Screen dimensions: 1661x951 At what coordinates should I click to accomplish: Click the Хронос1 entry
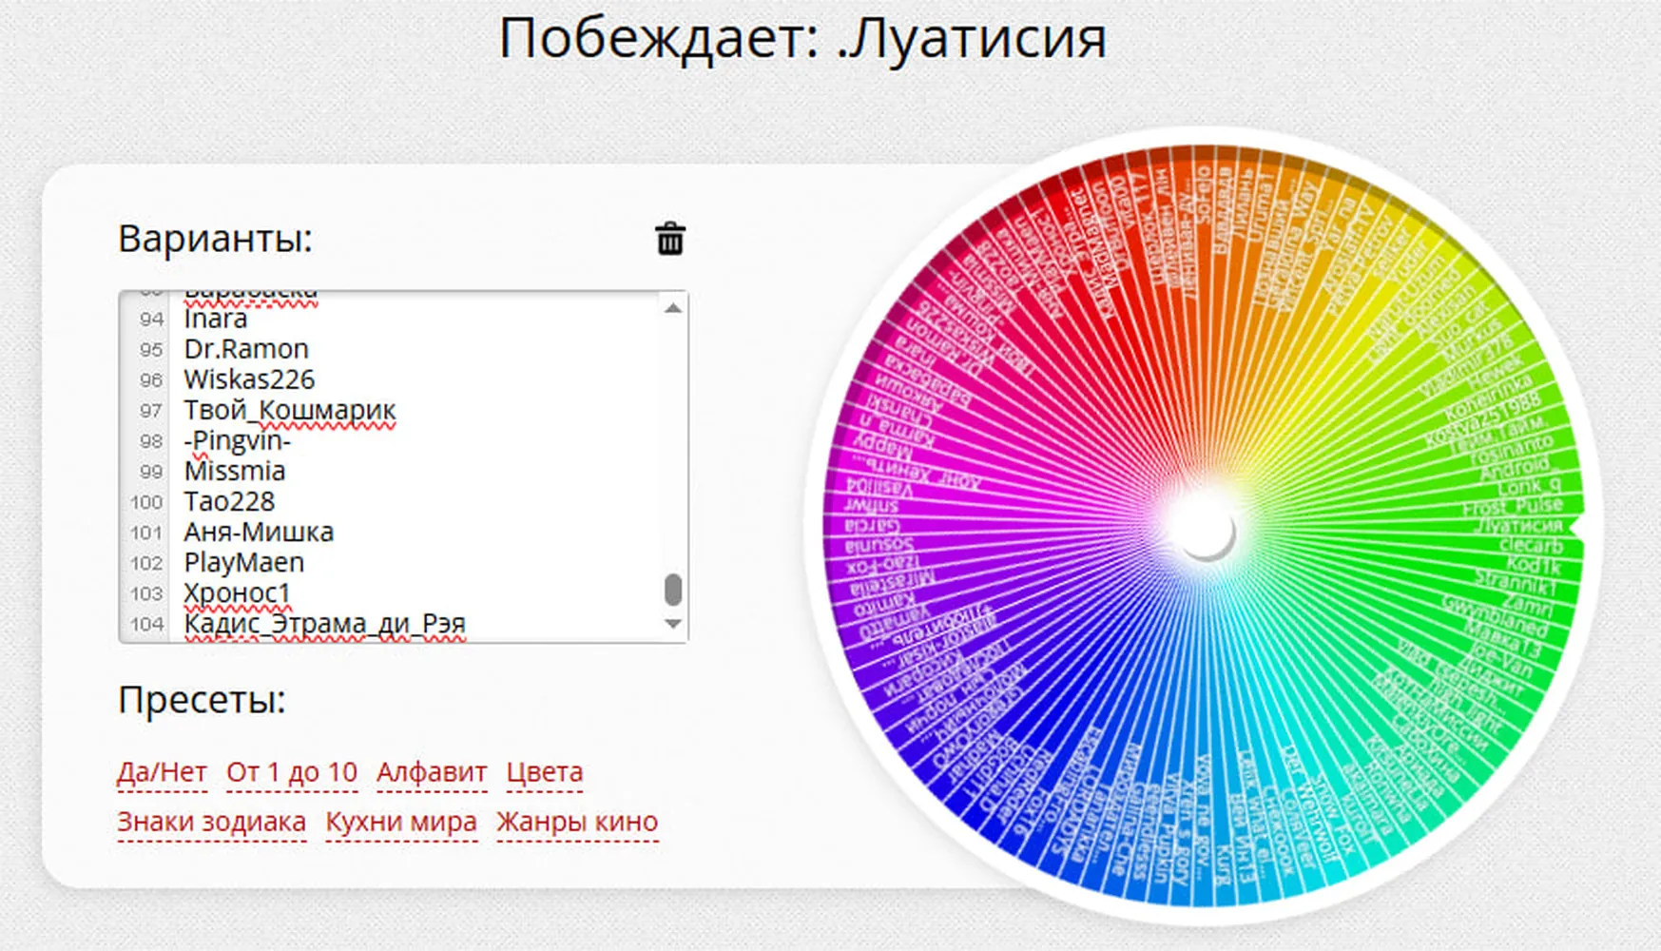pos(237,592)
